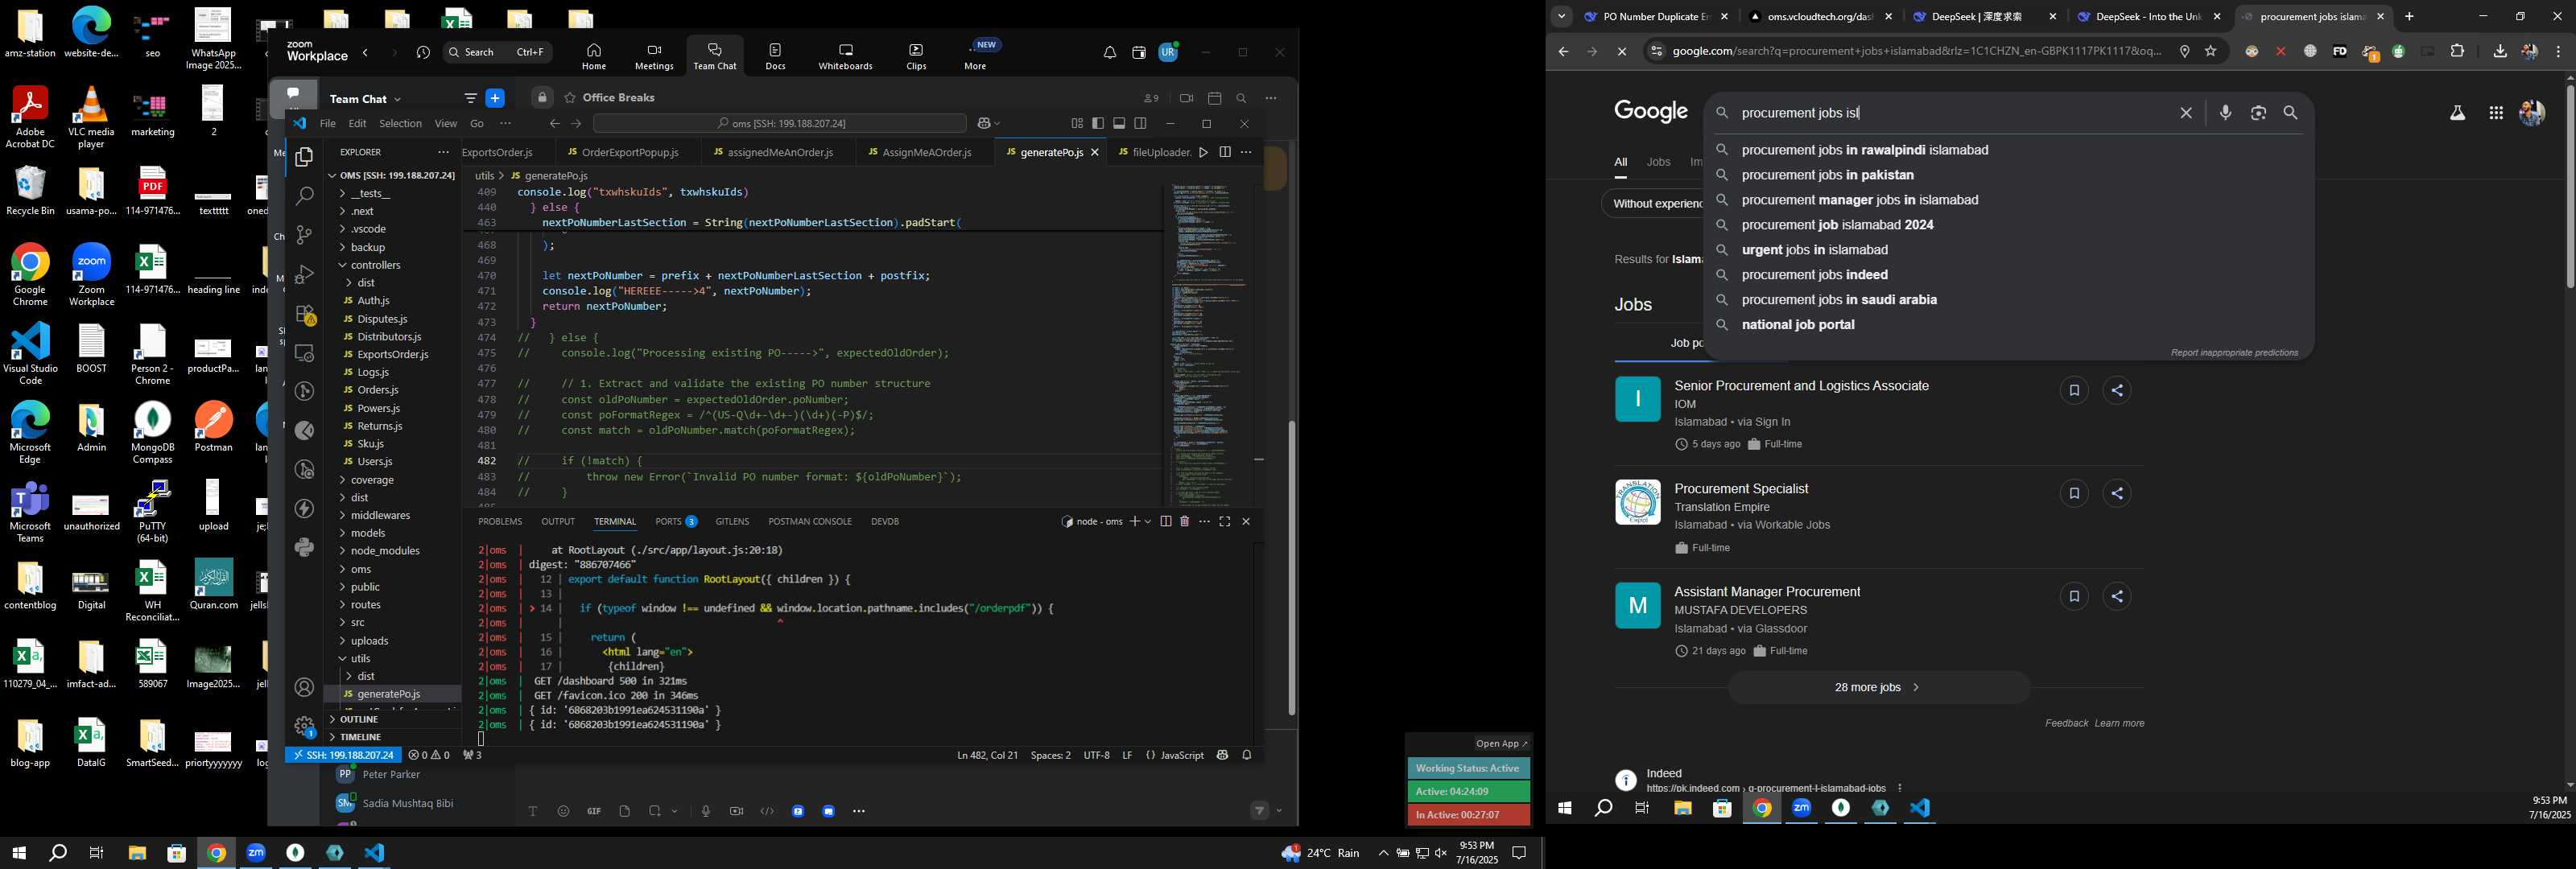Viewport: 2576px width, 869px height.
Task: Open GIF picker in Zoom chat composer
Action: [x=594, y=811]
